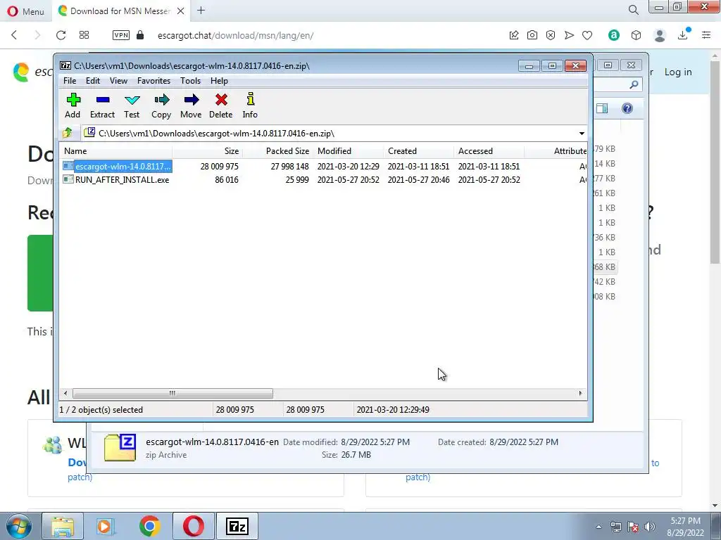721x540 pixels.
Task: Click the taskbar volume speaker icon
Action: click(x=649, y=527)
